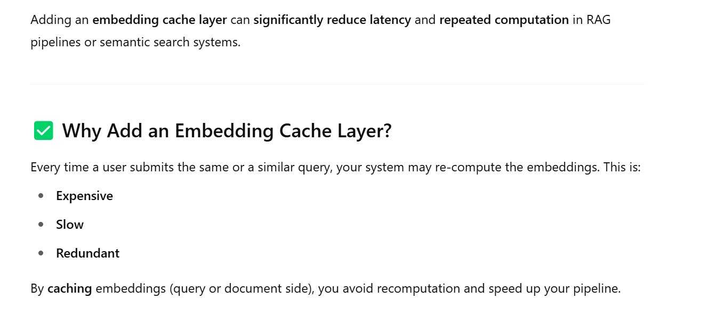Select the 'Expensive' bullet item text
Viewport: 725px width, 323px height.
pyautogui.click(x=84, y=196)
